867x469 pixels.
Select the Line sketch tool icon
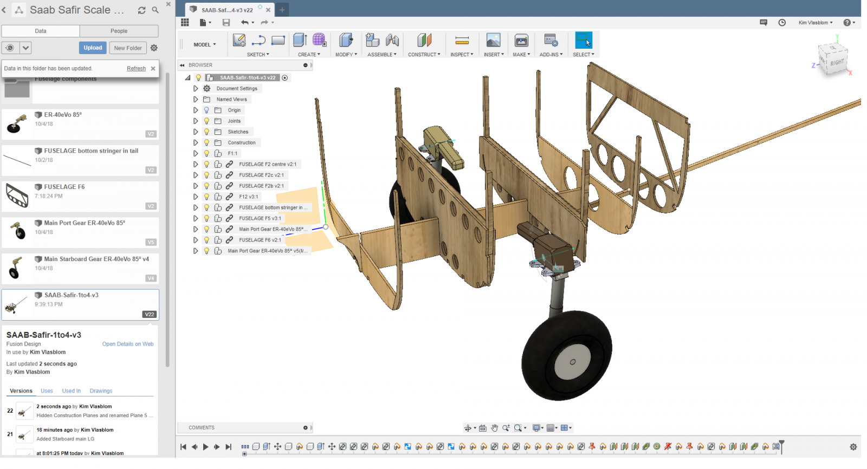(x=258, y=41)
